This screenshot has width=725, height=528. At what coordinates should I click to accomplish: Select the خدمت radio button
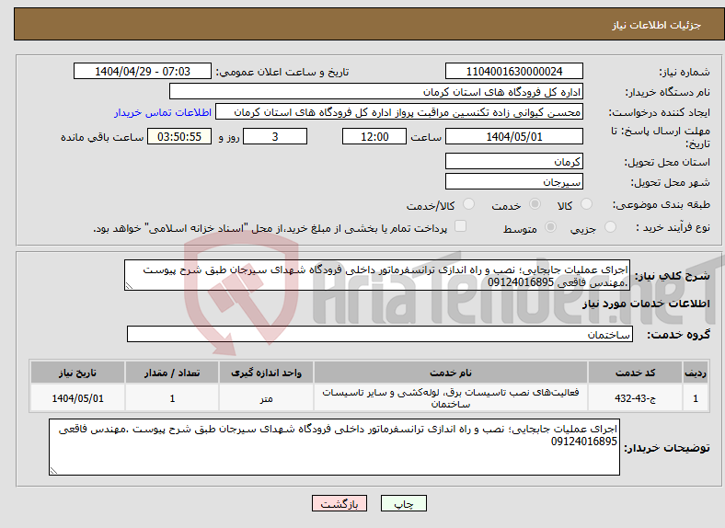535,204
